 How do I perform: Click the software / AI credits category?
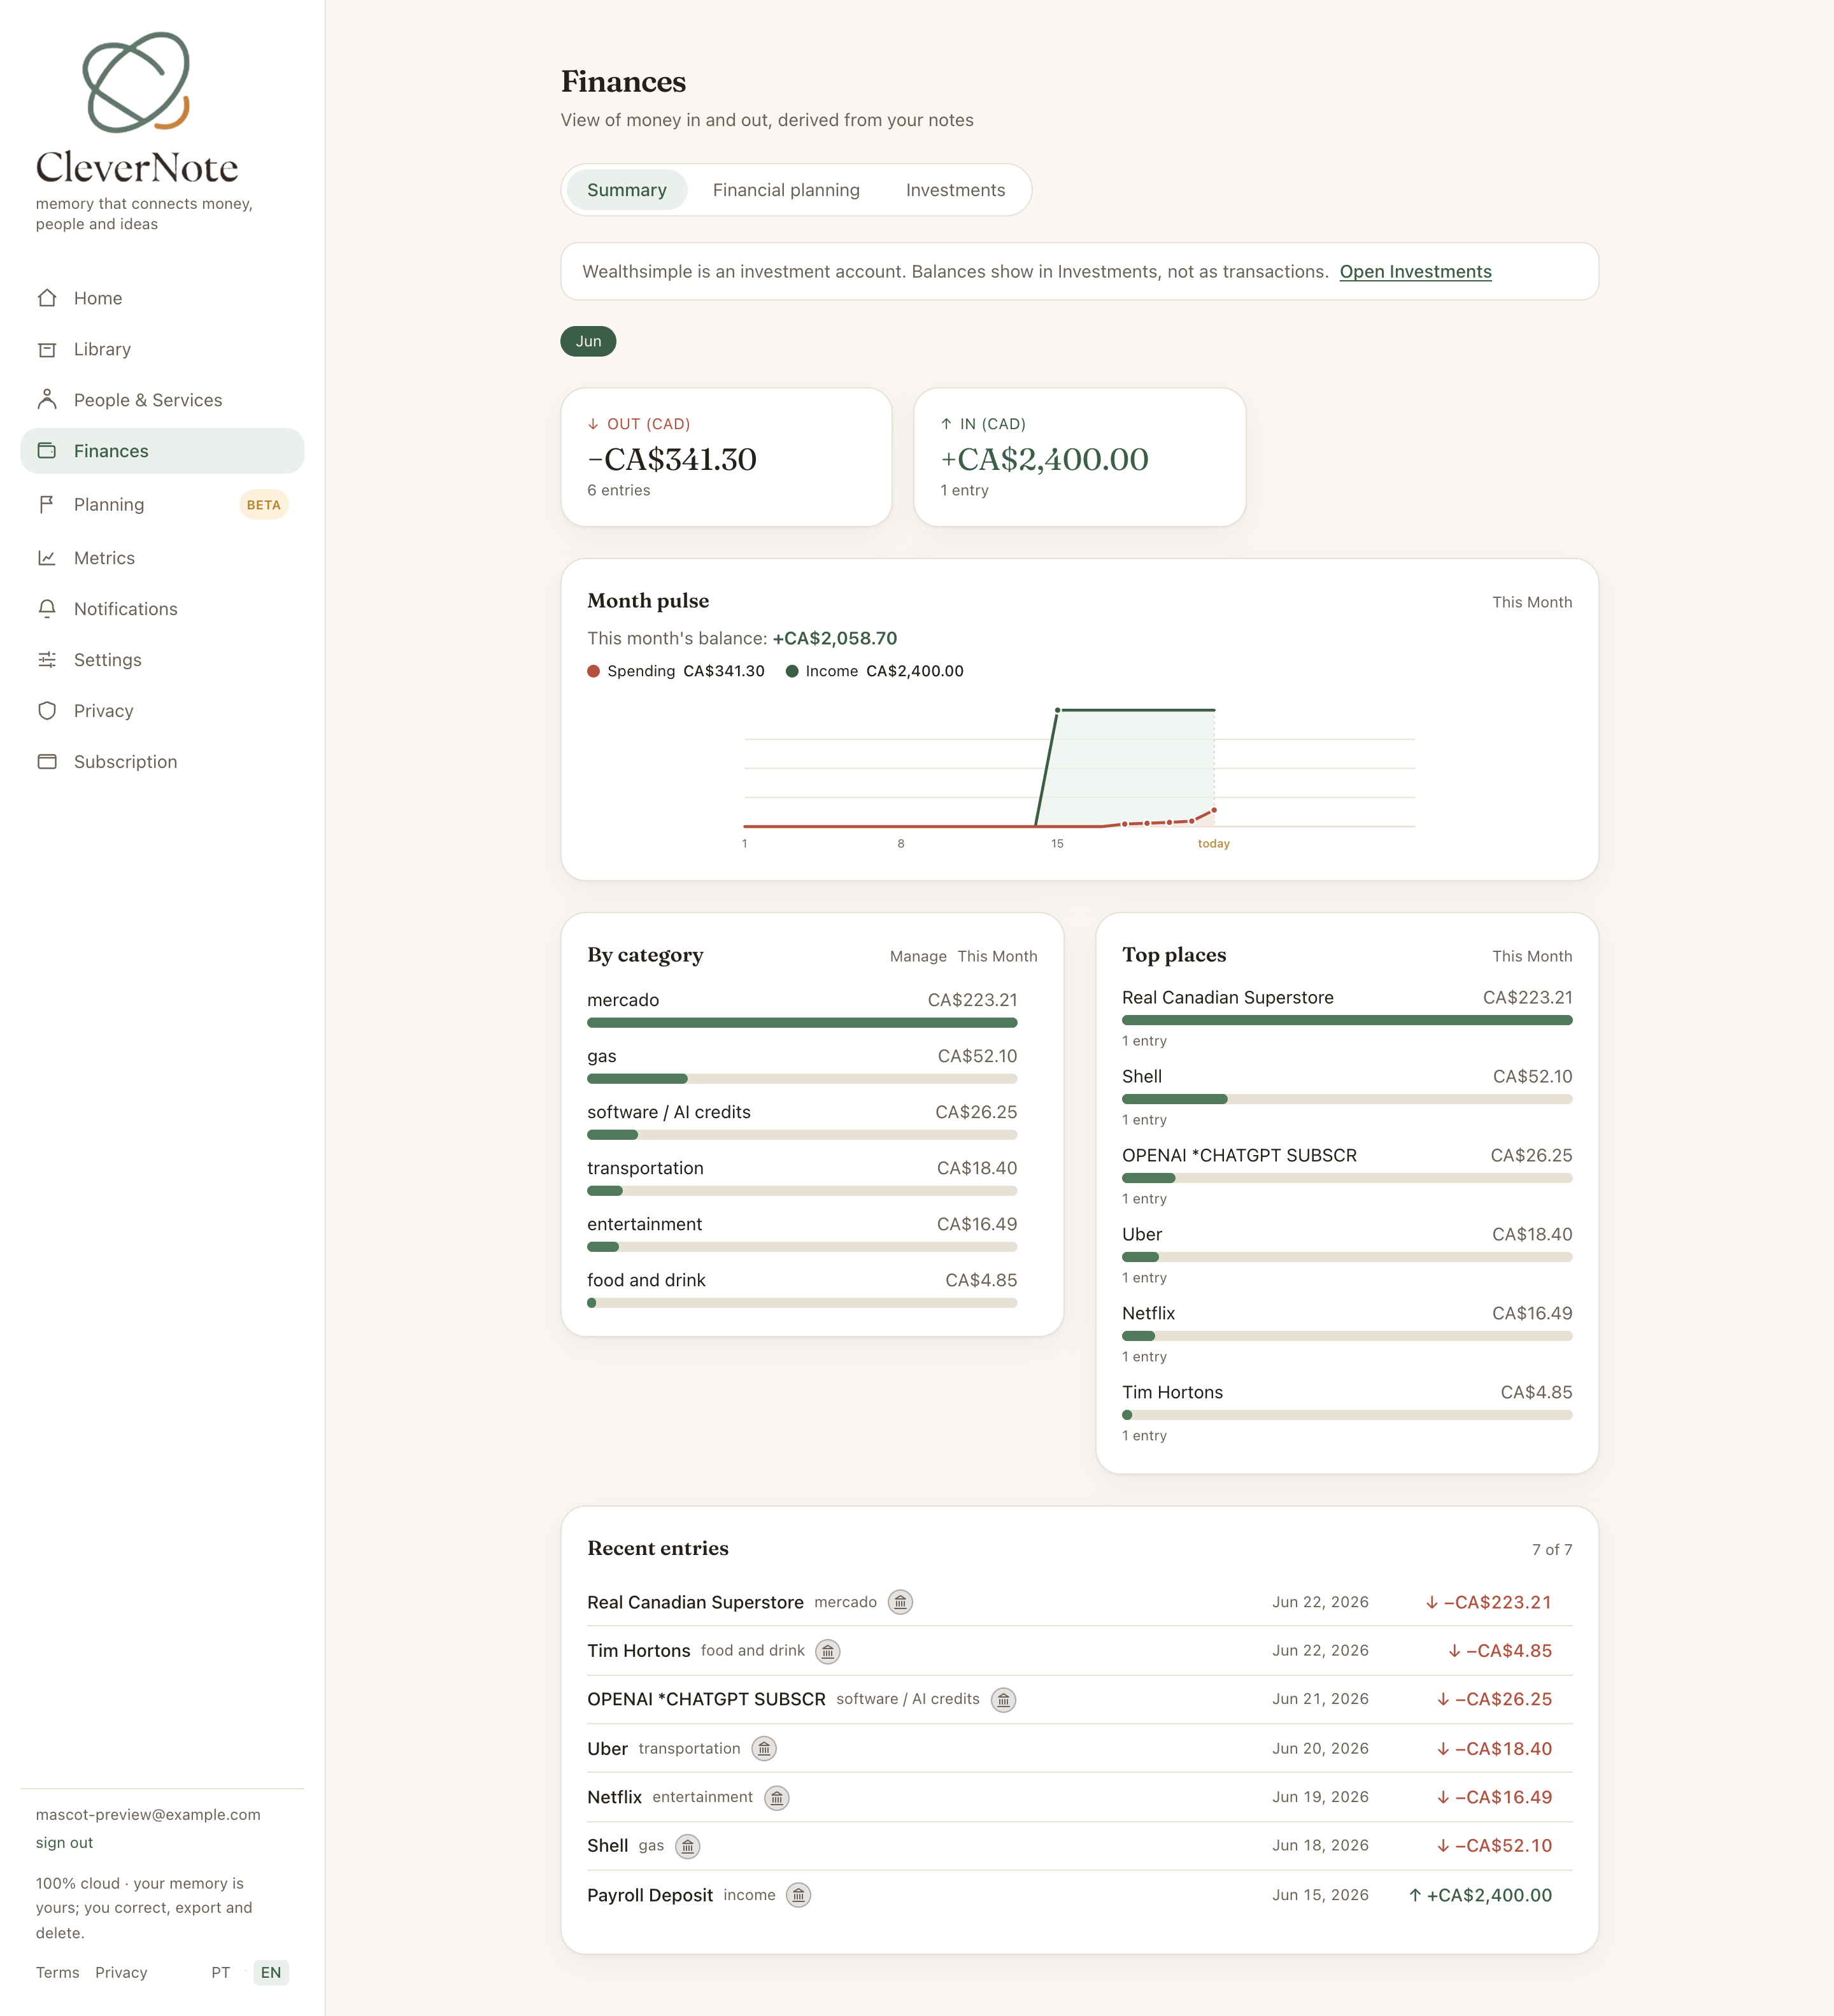(802, 1122)
